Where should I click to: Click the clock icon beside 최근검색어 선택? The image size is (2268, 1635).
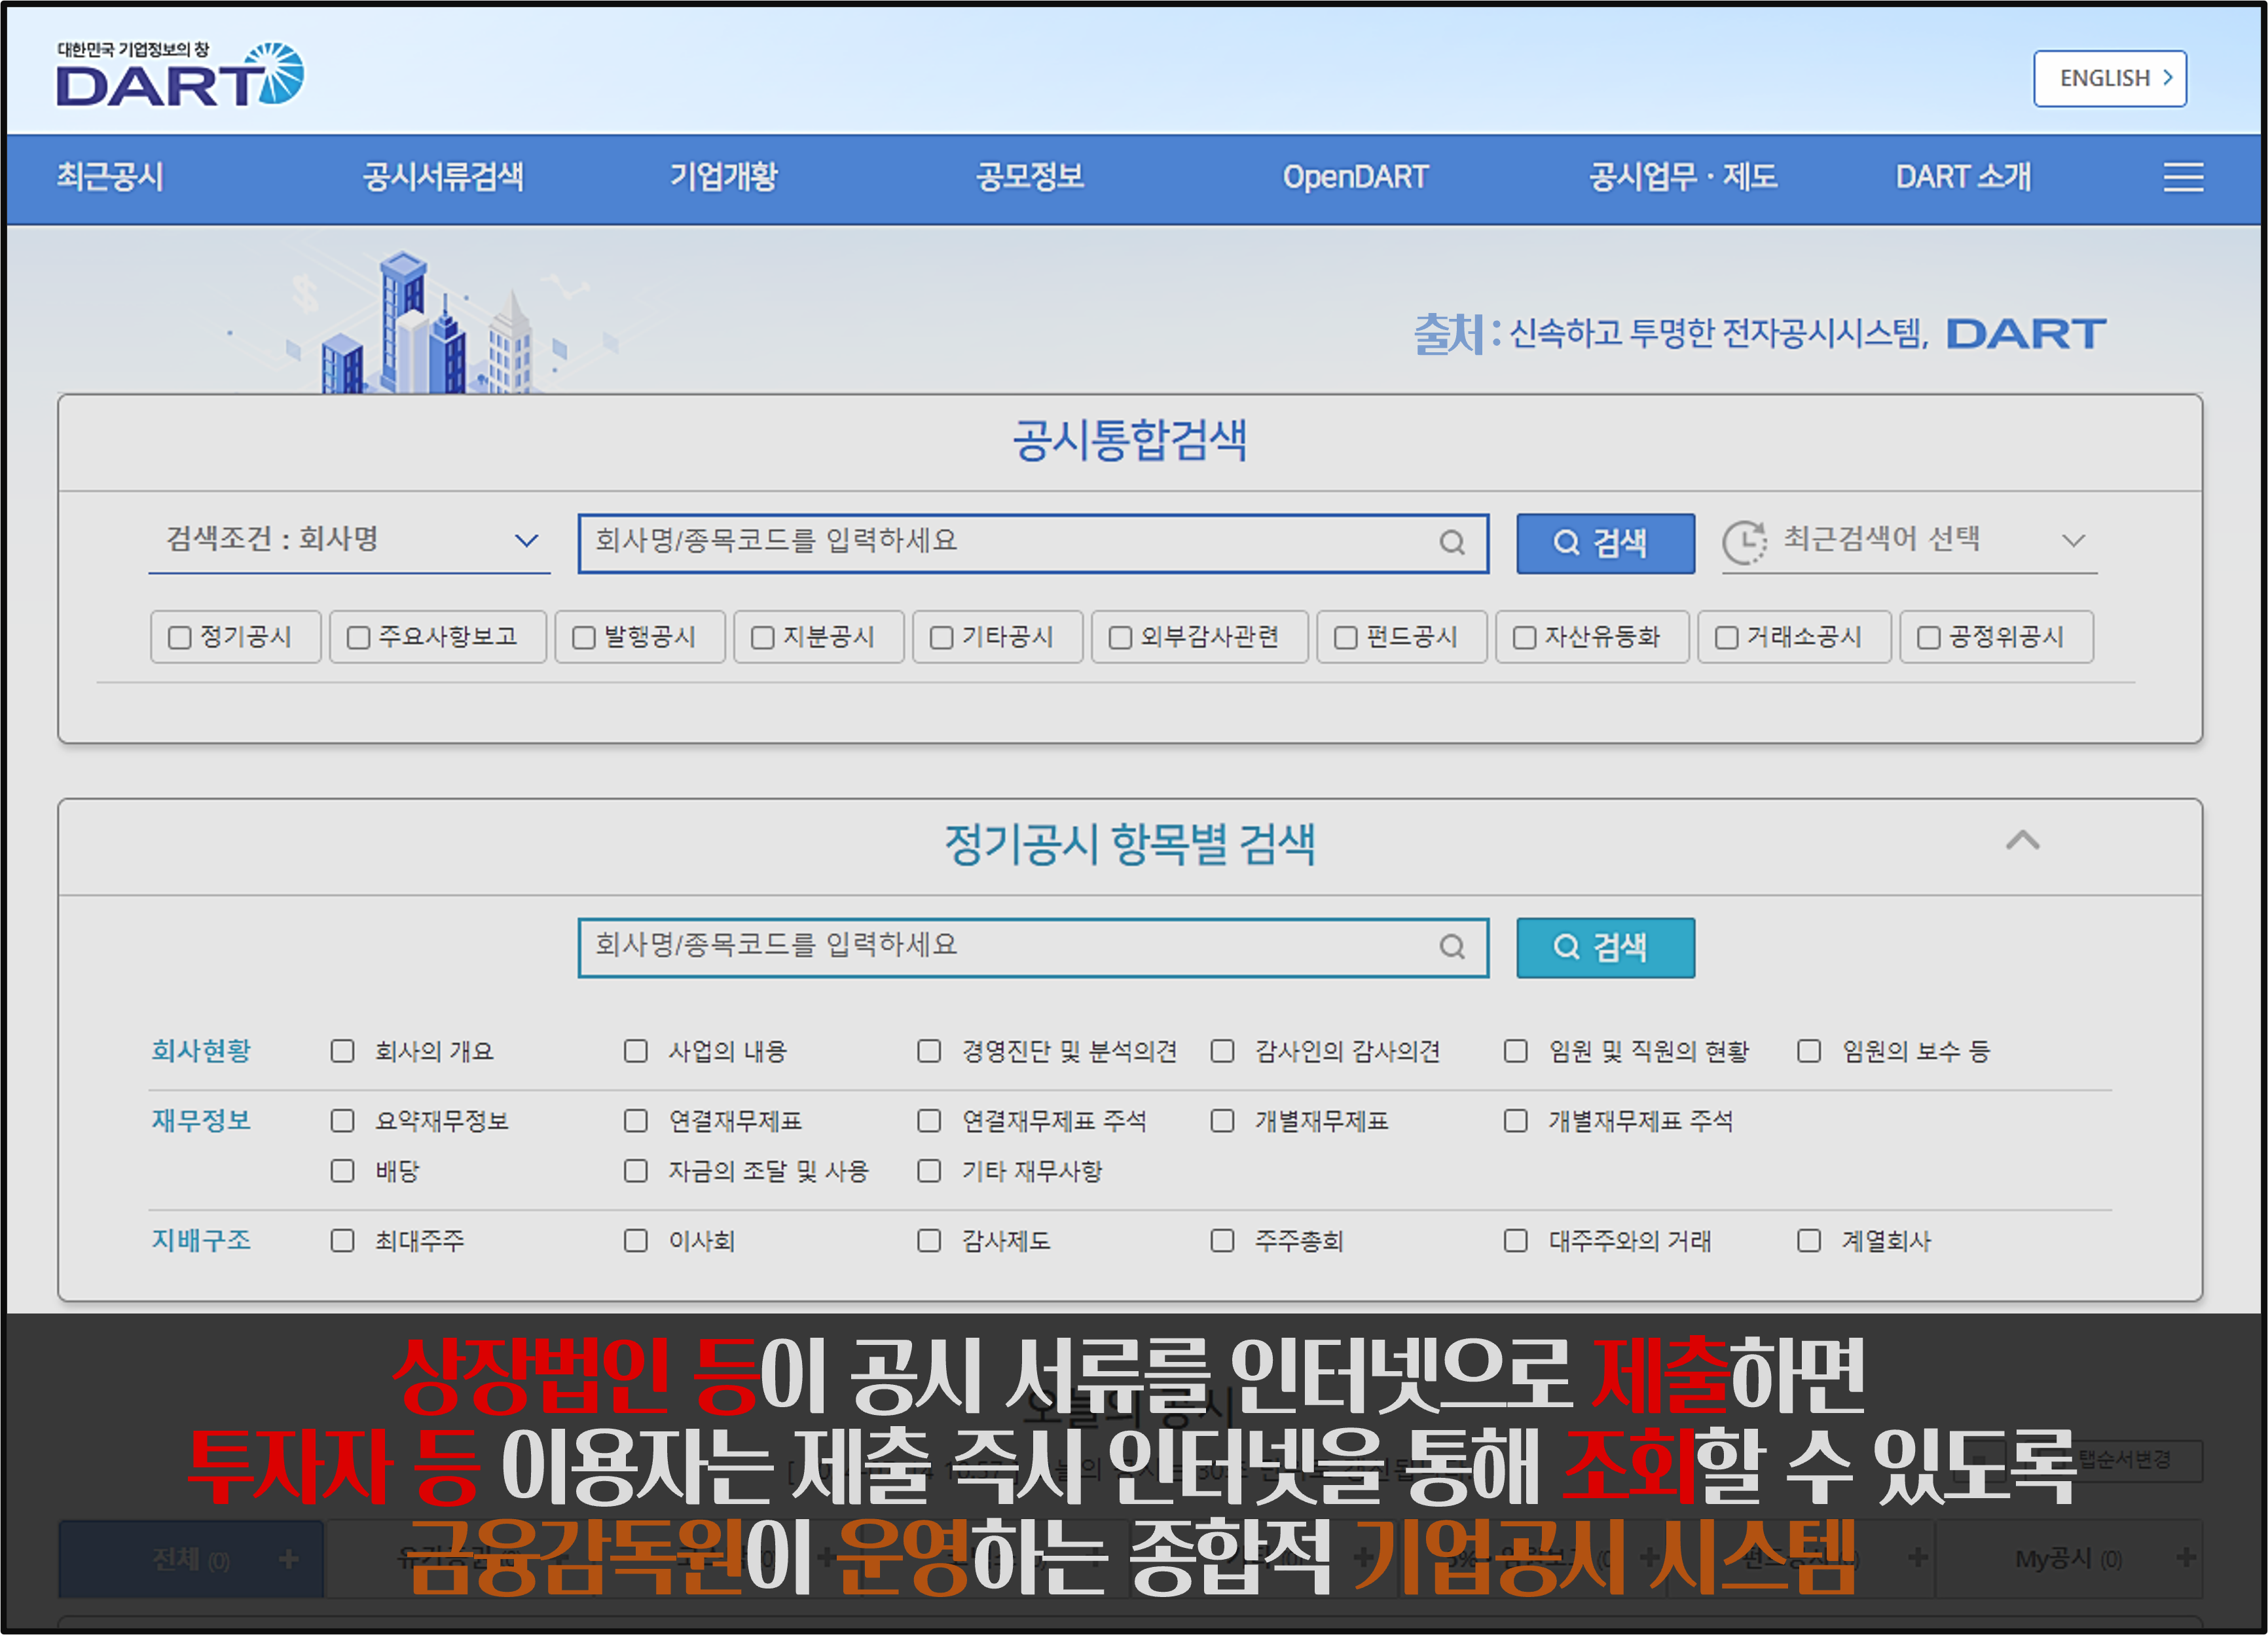coord(1744,542)
